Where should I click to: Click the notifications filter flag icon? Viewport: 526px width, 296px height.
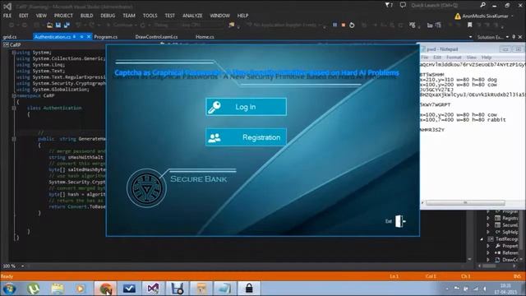pos(389,5)
